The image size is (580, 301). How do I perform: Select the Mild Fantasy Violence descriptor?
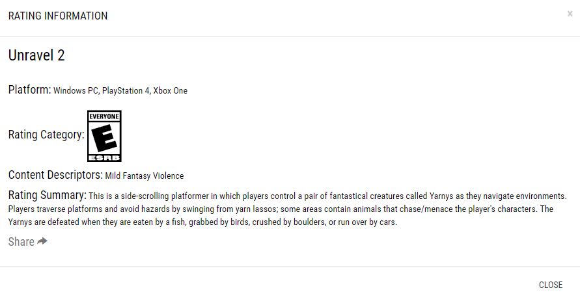coord(145,176)
